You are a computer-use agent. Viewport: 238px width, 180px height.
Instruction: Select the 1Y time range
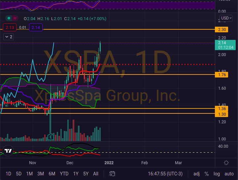click(76, 174)
